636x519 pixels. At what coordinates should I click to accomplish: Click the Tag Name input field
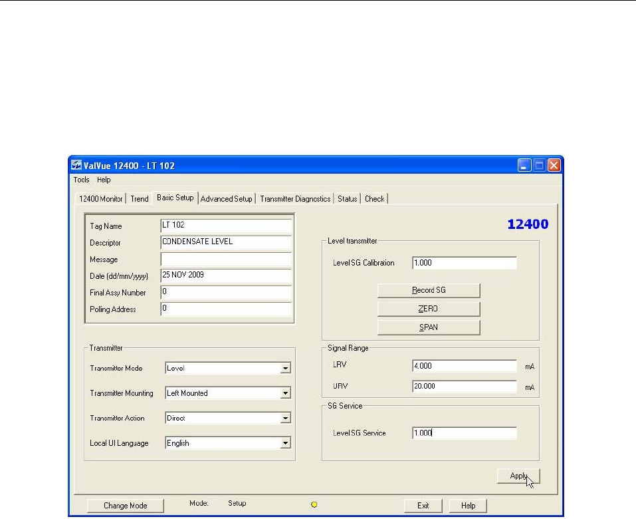(x=227, y=226)
